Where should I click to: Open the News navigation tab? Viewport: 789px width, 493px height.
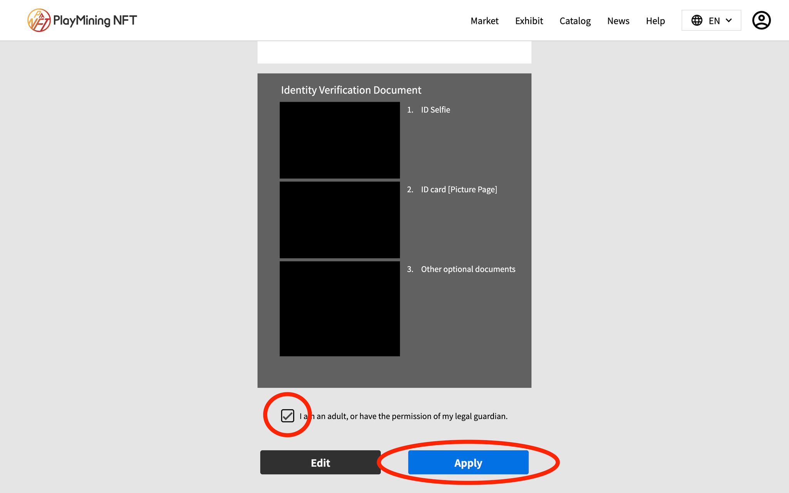(619, 20)
